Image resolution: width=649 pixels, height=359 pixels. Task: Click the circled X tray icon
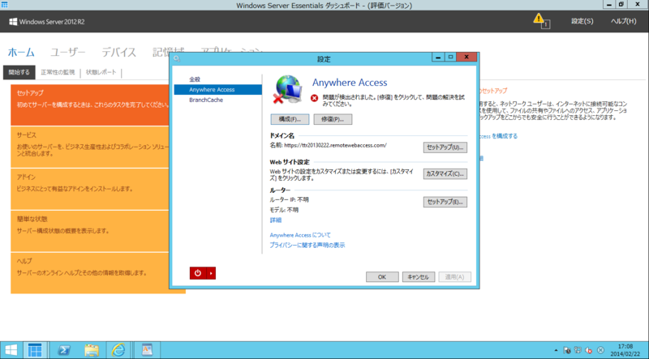click(x=600, y=350)
